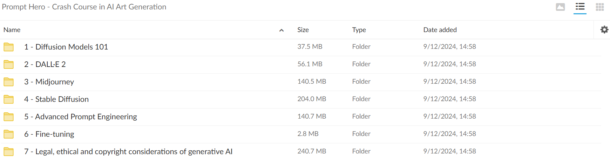Open the "3 - Midjourney" folder
The height and width of the screenshot is (158, 610).
49,82
